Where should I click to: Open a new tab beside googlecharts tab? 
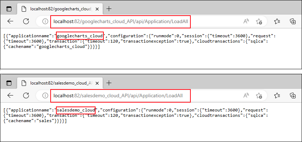[x=109, y=9]
